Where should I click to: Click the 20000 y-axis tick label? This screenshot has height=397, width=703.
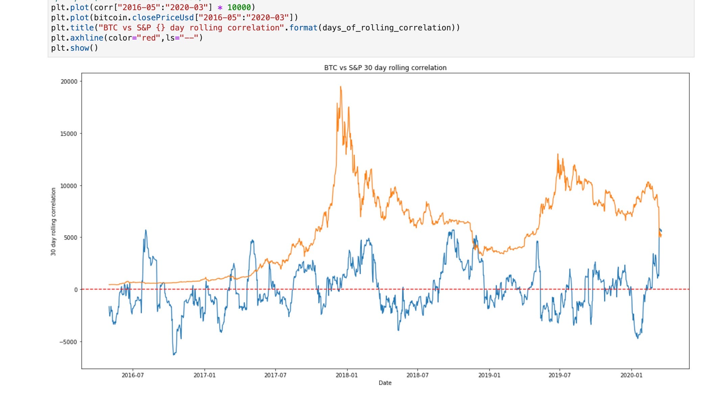pos(69,81)
